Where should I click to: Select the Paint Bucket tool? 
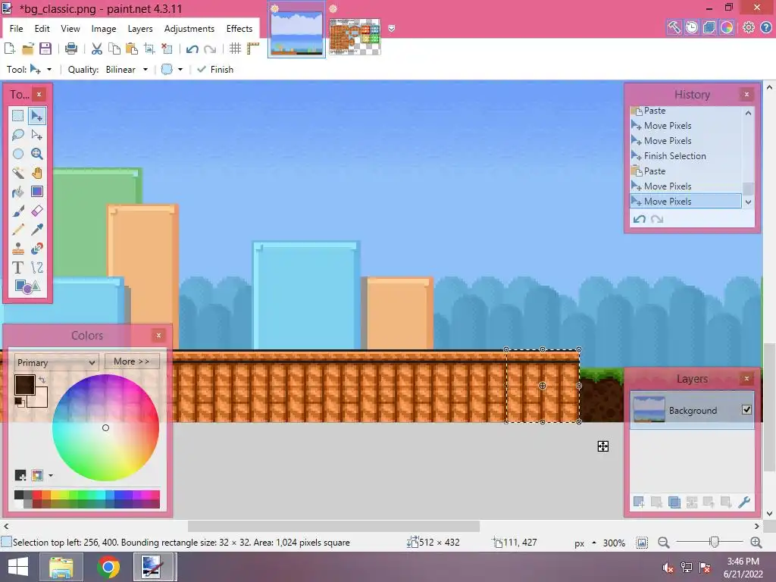18,192
